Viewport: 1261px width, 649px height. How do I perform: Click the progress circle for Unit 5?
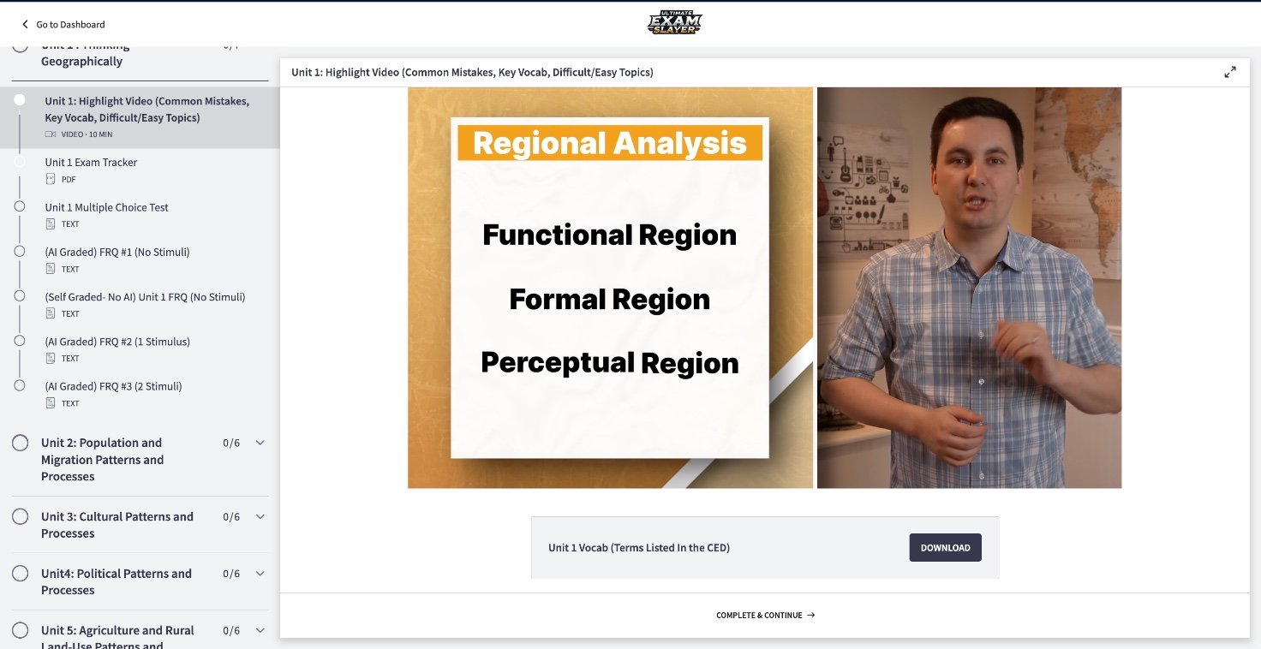[x=21, y=630]
